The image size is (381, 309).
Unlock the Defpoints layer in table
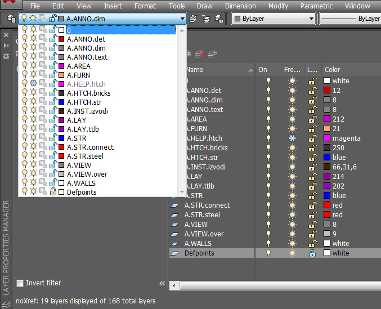tap(312, 253)
